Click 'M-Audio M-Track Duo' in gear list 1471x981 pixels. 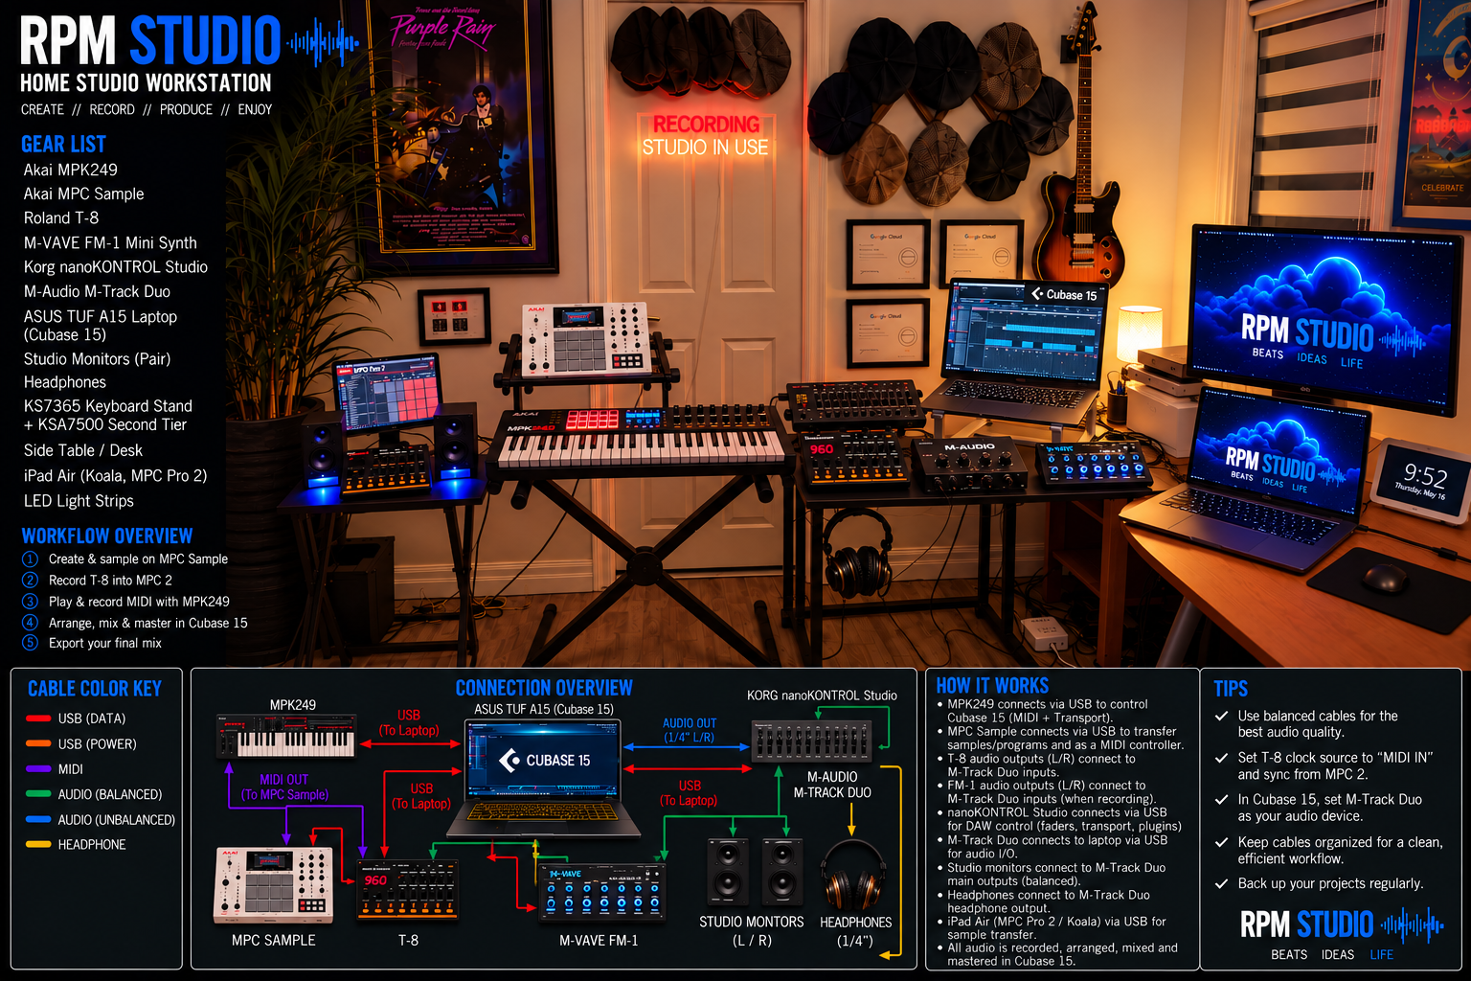(97, 291)
